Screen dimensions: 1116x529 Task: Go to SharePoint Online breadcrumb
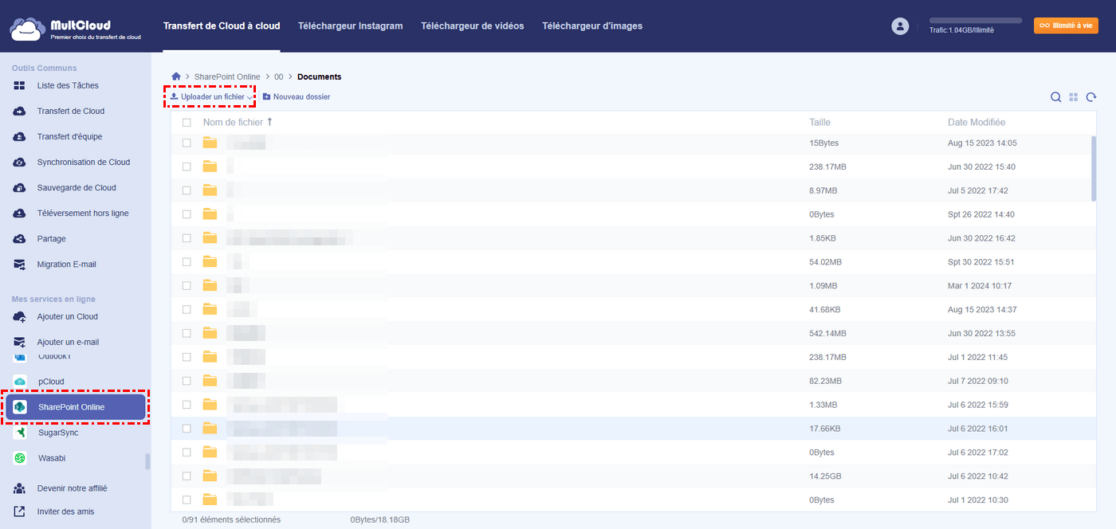coord(227,76)
